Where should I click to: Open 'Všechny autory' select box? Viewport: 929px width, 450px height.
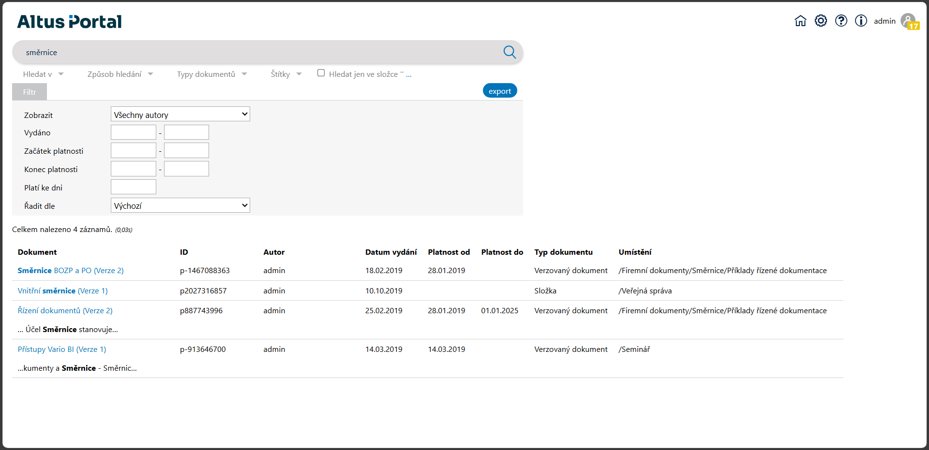(x=180, y=114)
